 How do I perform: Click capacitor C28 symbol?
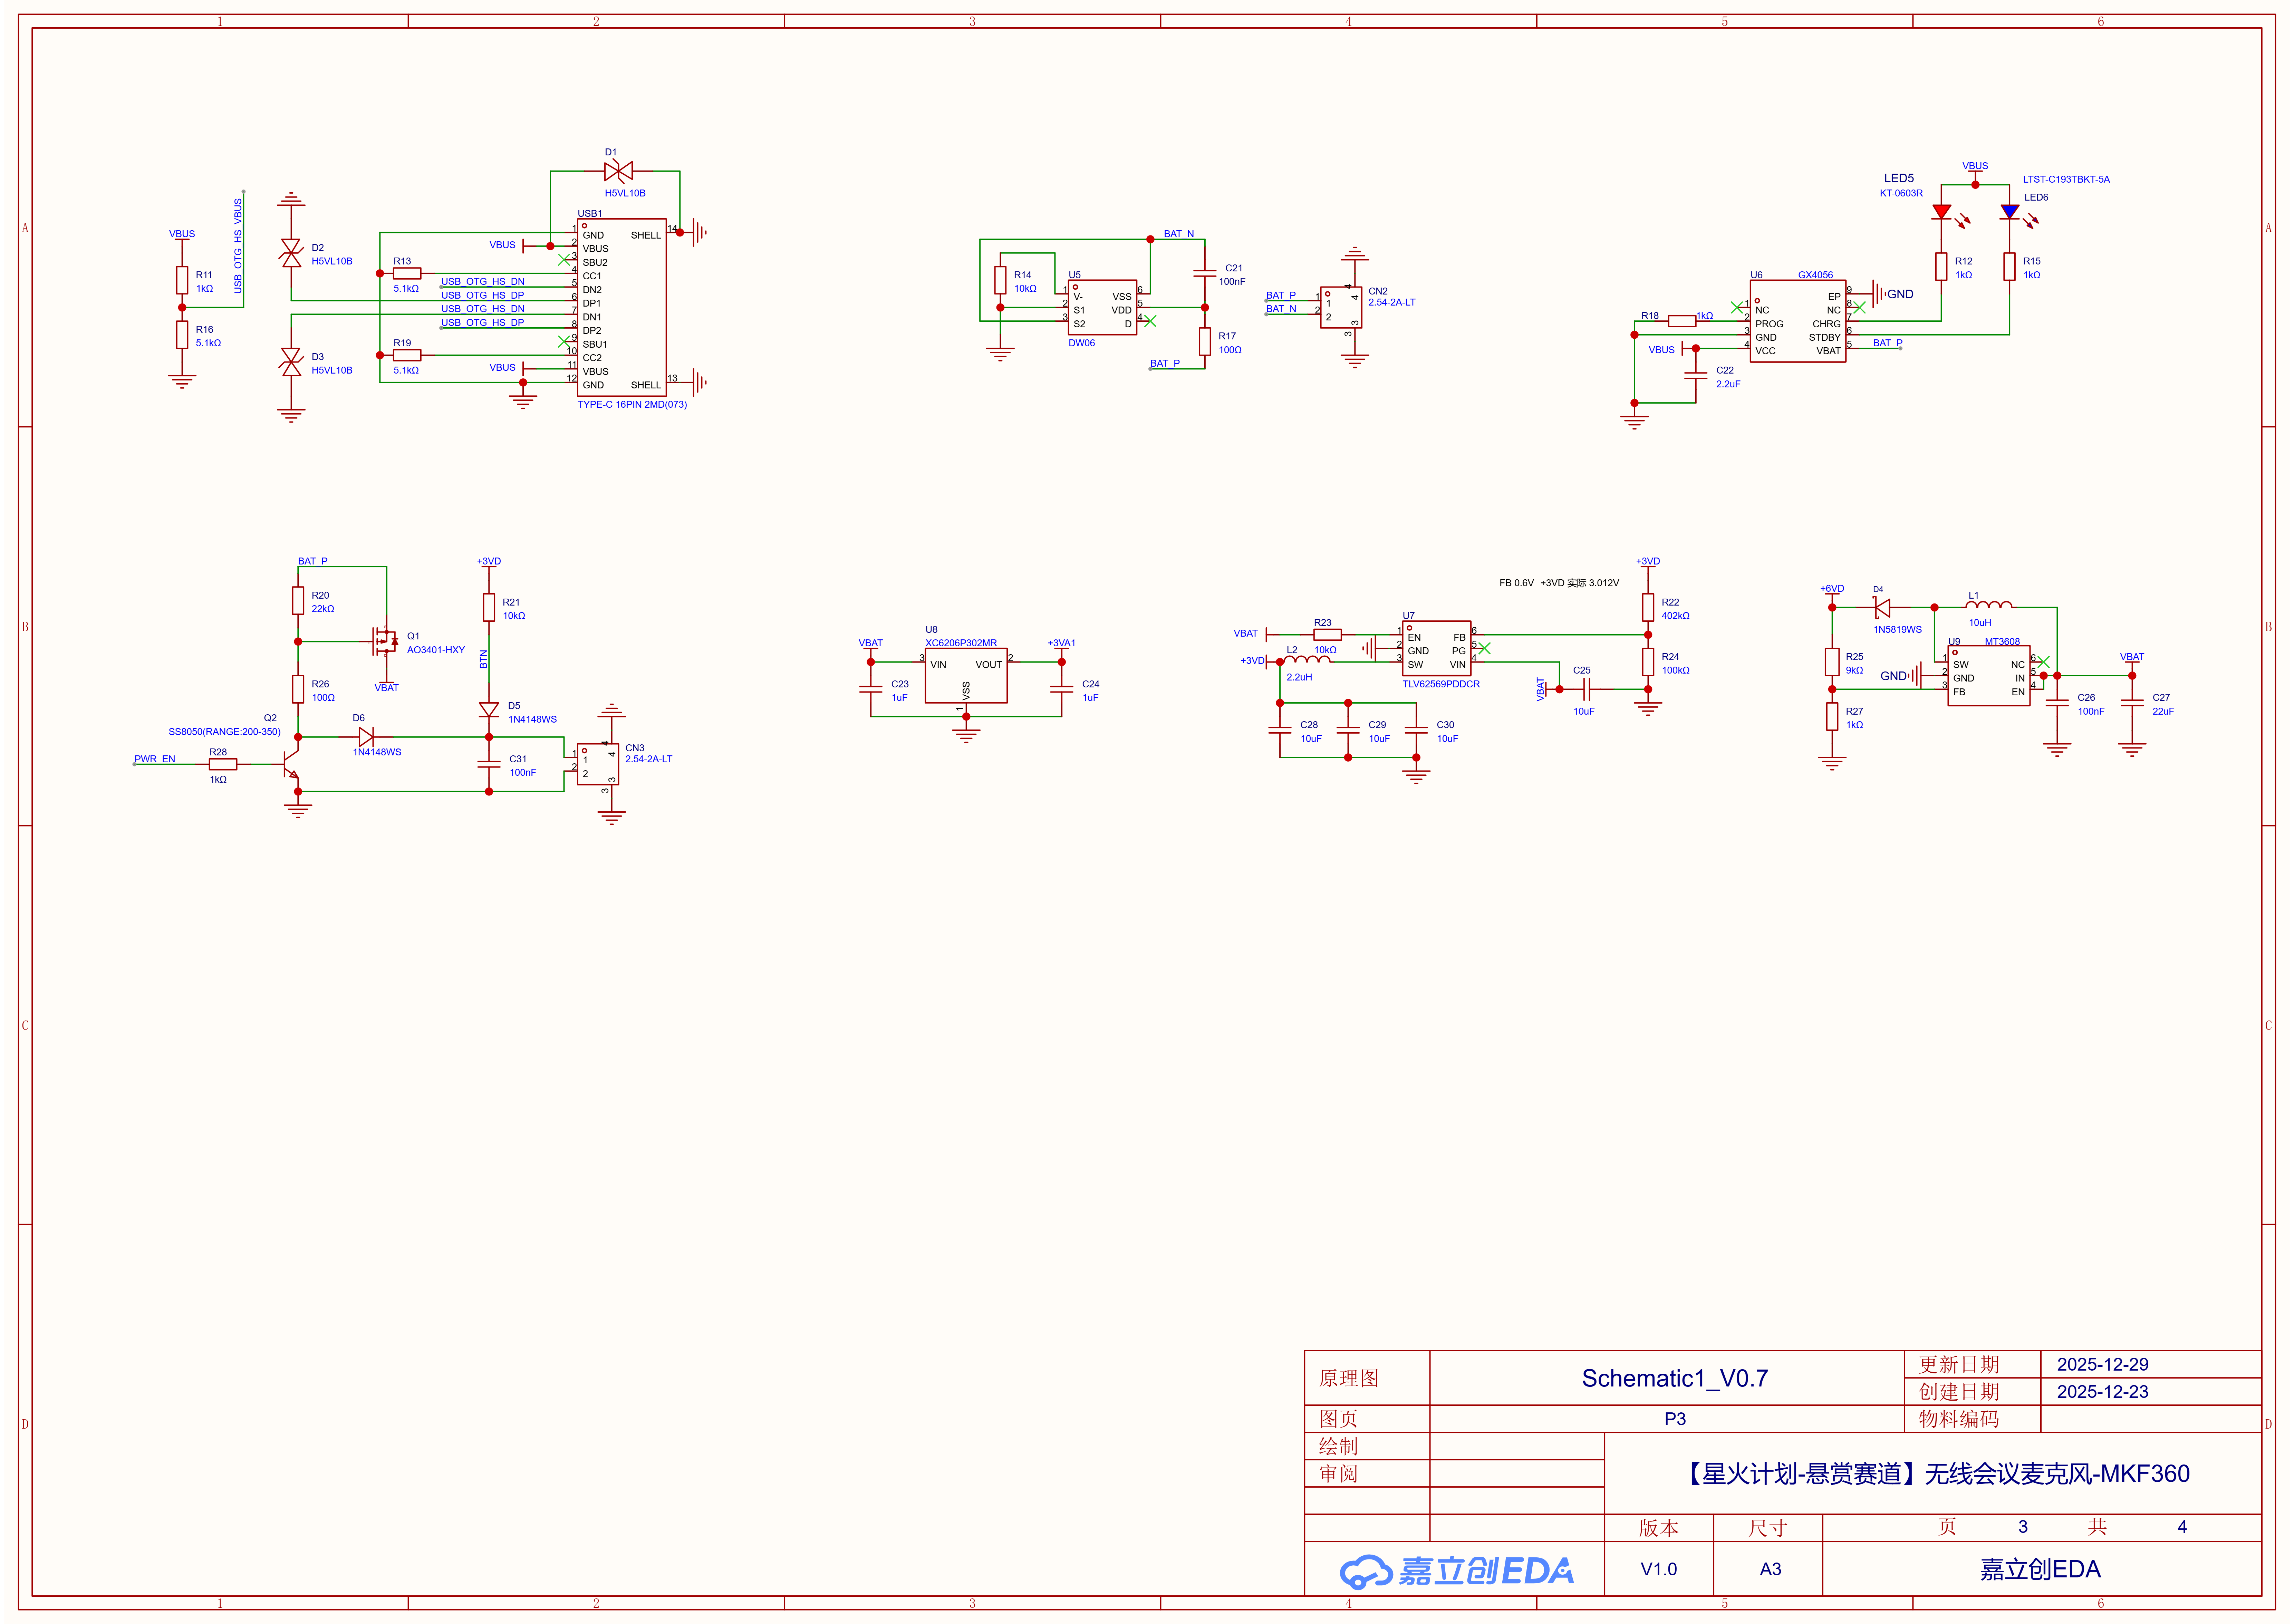(1280, 730)
